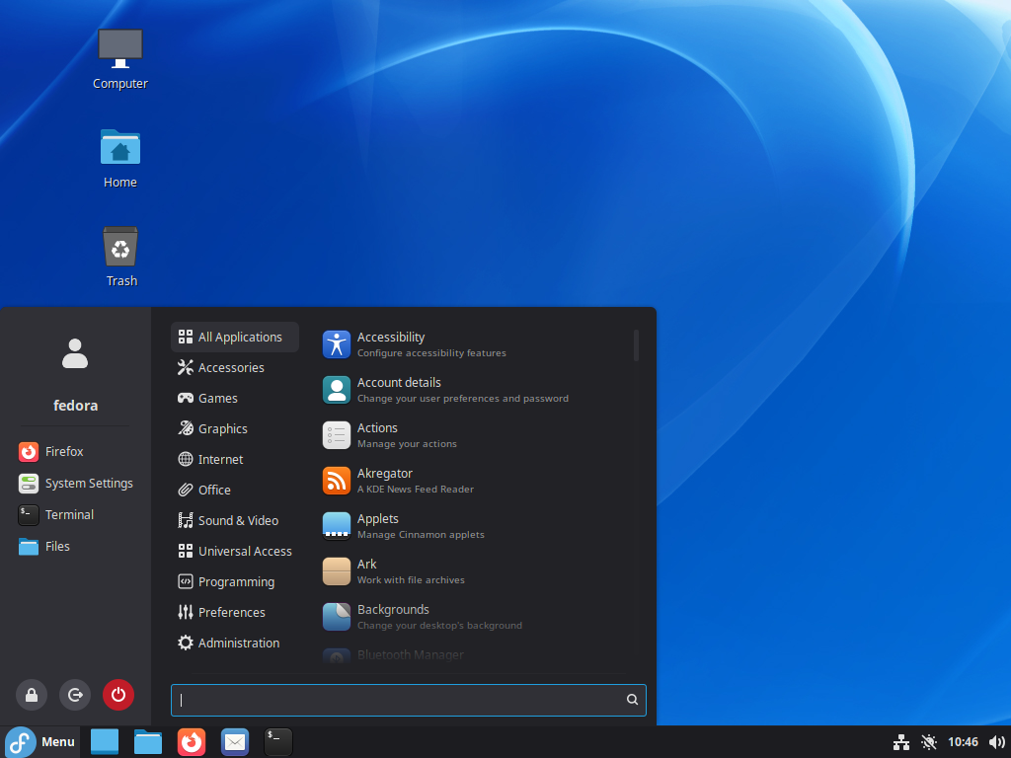Viewport: 1011px width, 758px height.
Task: Click the search magnifier icon
Action: [632, 700]
